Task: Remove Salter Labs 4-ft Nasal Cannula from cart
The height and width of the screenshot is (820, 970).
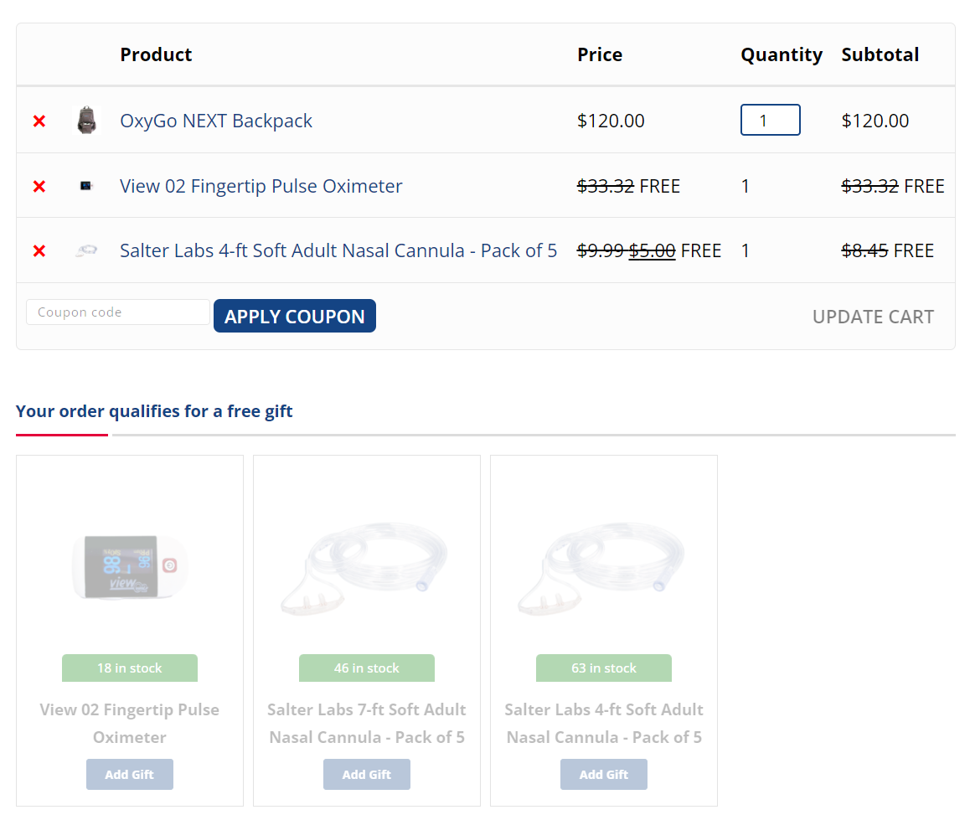Action: (39, 251)
